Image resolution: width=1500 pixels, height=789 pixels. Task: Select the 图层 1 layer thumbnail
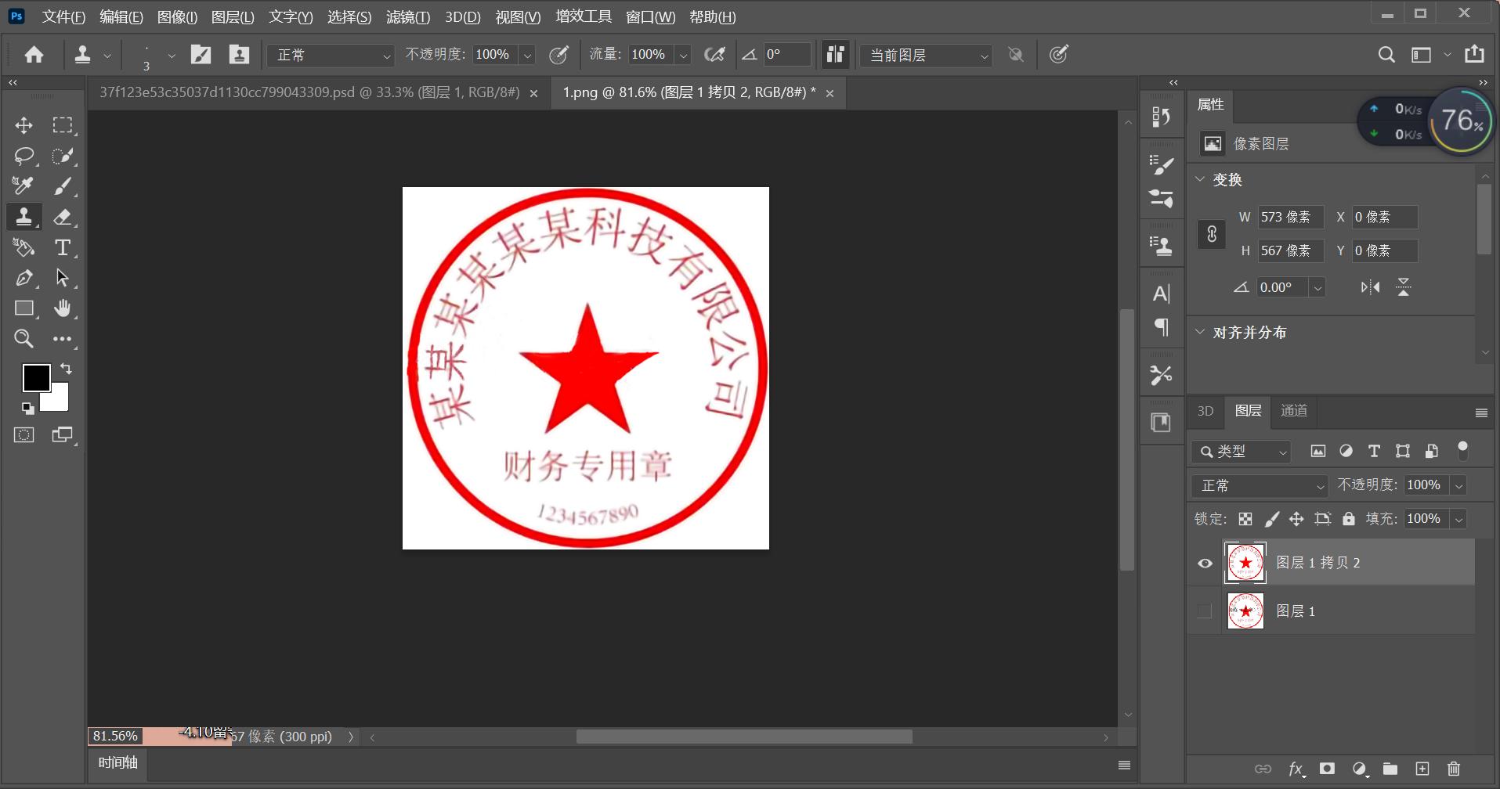pyautogui.click(x=1245, y=611)
